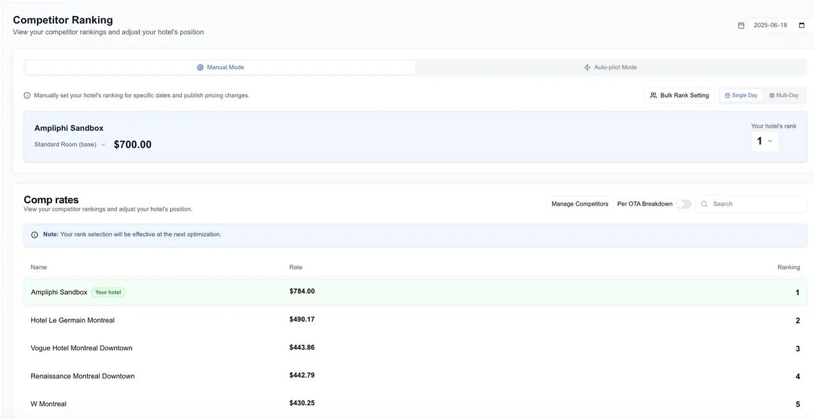Click the search magnifier icon in Comp rates
The width and height of the screenshot is (814, 419).
pyautogui.click(x=704, y=204)
